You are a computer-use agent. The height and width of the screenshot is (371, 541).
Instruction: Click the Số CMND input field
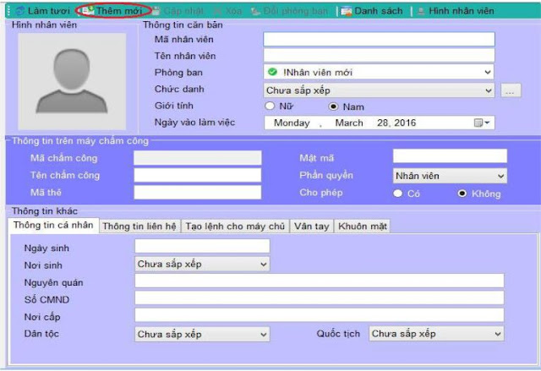(320, 297)
